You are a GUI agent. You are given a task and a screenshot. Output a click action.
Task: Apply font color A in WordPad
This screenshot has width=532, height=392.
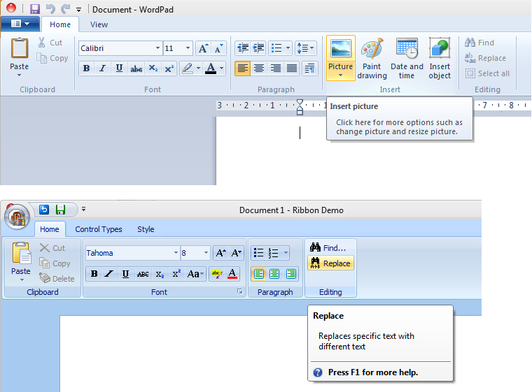(x=211, y=68)
